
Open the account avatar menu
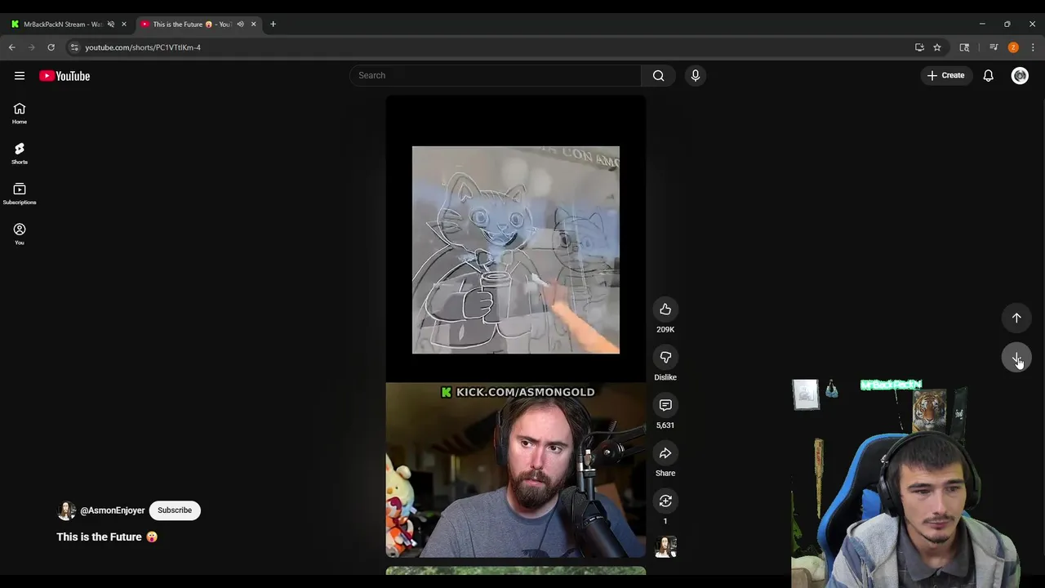(x=1020, y=75)
